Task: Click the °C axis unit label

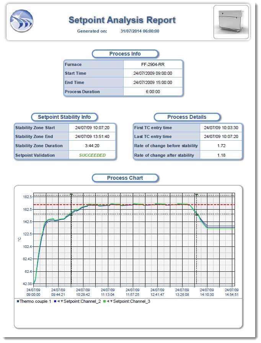Action: 20,240
